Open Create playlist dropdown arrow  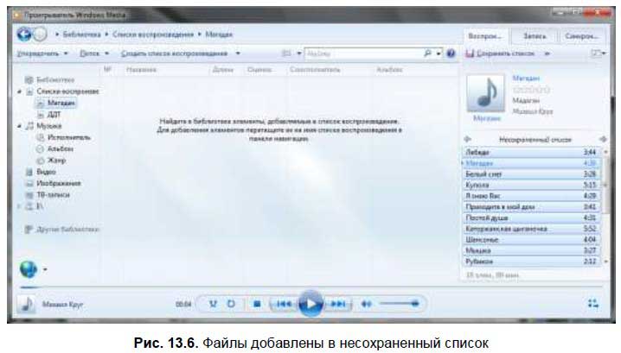click(x=238, y=53)
